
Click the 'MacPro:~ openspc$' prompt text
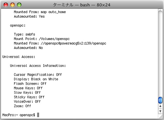point(19,115)
